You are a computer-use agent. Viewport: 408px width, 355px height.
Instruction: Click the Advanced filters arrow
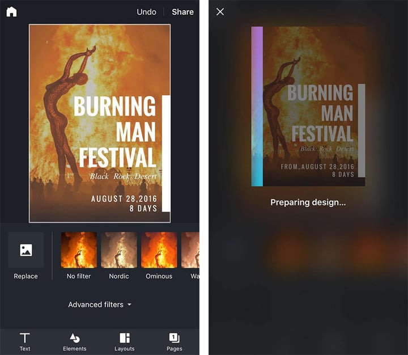point(129,305)
